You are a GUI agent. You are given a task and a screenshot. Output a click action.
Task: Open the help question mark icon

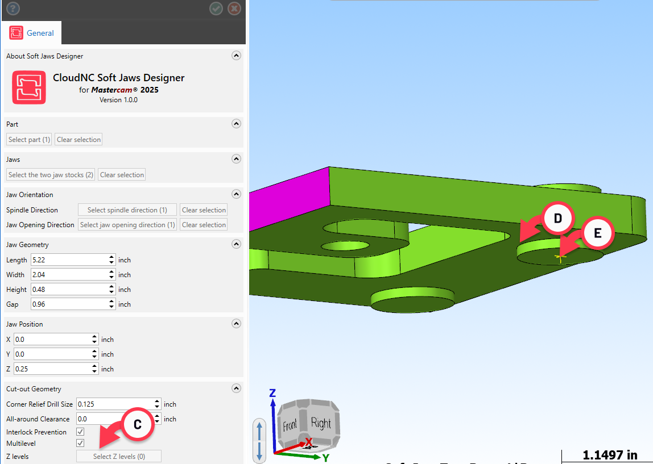pos(13,9)
